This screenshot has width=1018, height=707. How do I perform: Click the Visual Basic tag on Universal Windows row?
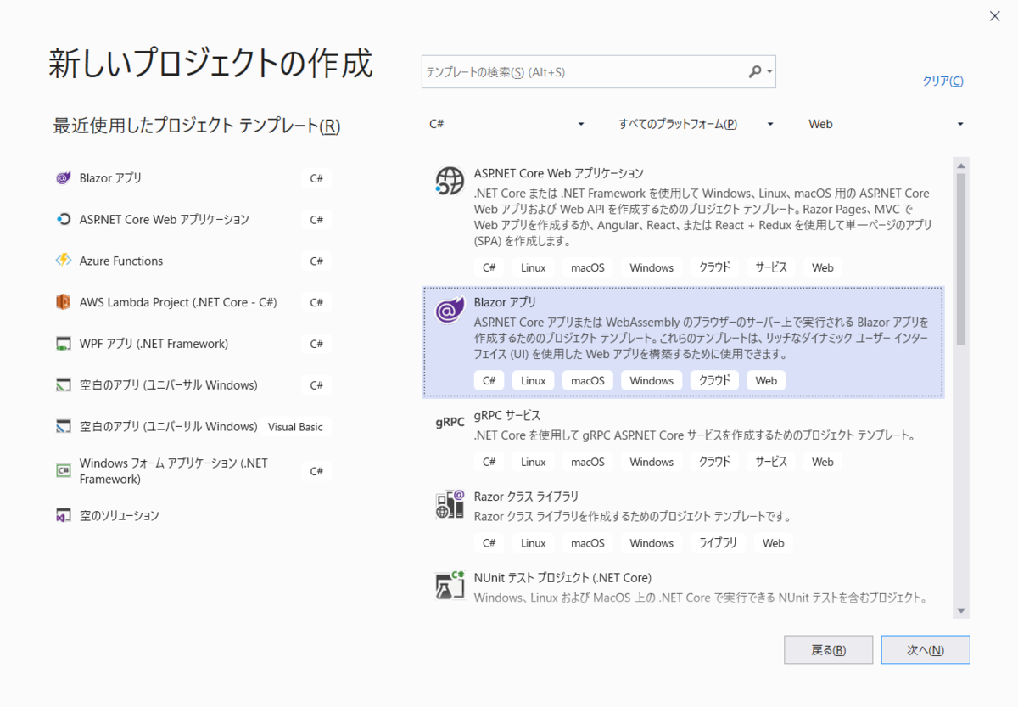pyautogui.click(x=295, y=427)
